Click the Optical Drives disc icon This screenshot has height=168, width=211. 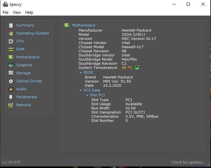click(x=11, y=81)
